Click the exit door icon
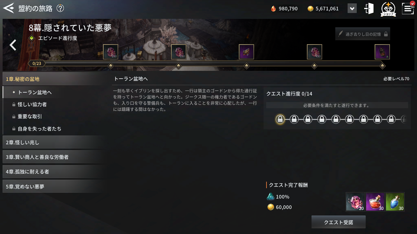This screenshot has width=417, height=234. tap(369, 8)
